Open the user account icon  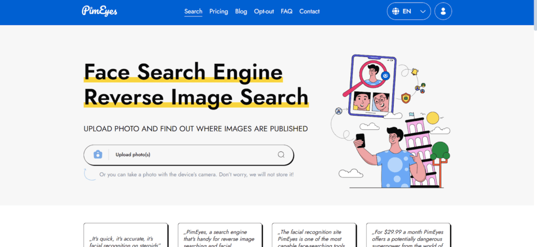443,12
